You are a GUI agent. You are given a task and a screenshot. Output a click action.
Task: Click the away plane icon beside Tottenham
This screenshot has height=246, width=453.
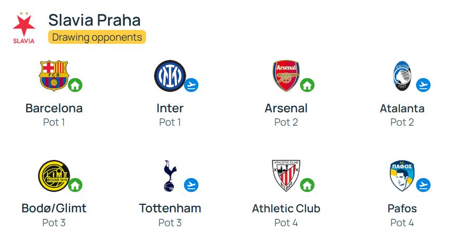tap(191, 185)
